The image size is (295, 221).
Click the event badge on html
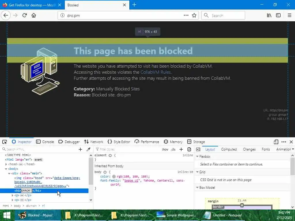coord(38,160)
